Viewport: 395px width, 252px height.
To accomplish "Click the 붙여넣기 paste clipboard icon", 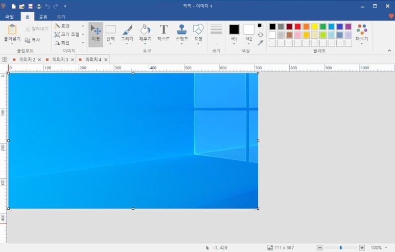I will click(x=12, y=30).
